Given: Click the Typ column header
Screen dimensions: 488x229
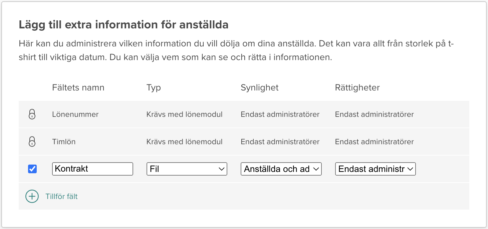Looking at the screenshot, I should [x=154, y=87].
